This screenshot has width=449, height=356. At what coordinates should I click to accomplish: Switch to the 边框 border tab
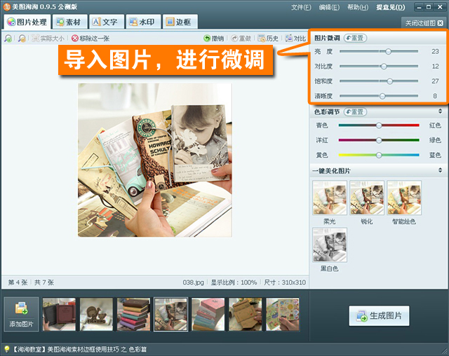178,22
